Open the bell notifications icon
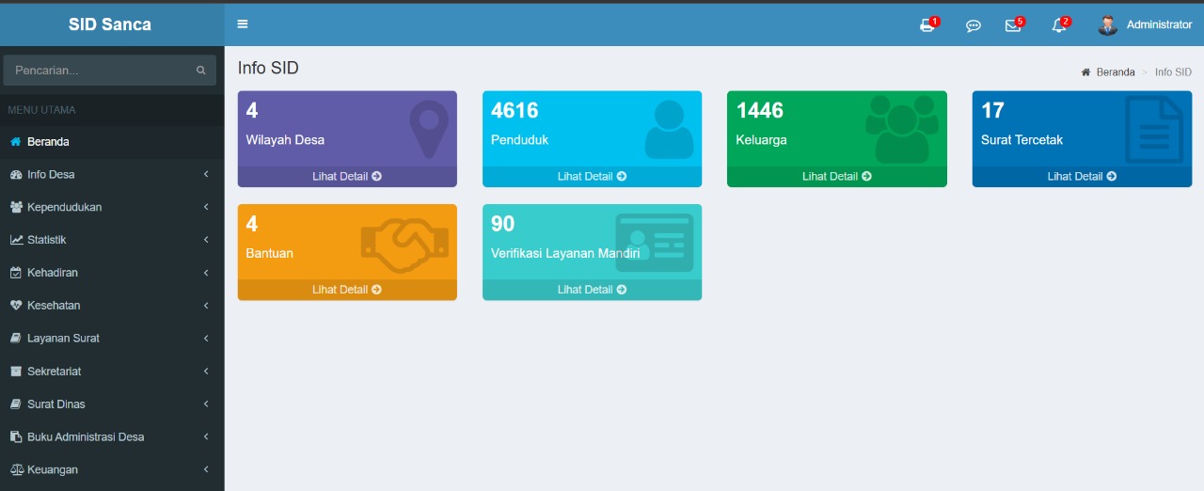Image resolution: width=1204 pixels, height=491 pixels. [1059, 25]
